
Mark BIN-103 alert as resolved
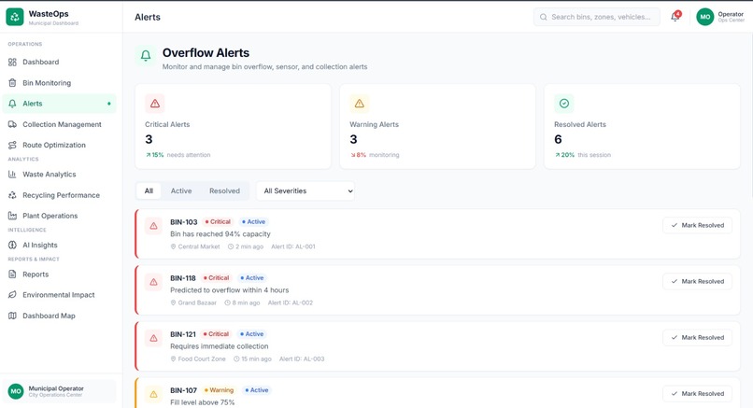(x=697, y=225)
